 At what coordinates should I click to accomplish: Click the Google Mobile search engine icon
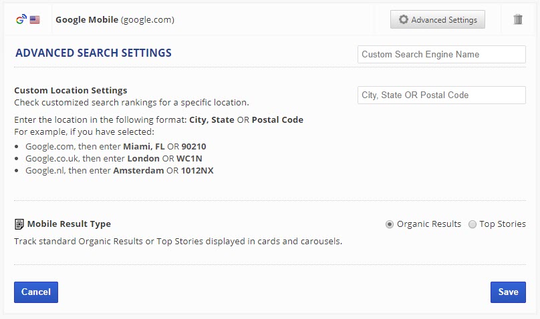20,19
